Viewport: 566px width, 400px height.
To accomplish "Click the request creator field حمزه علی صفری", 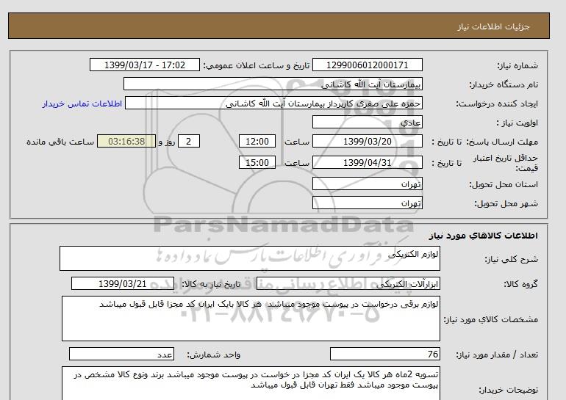I will [x=273, y=103].
